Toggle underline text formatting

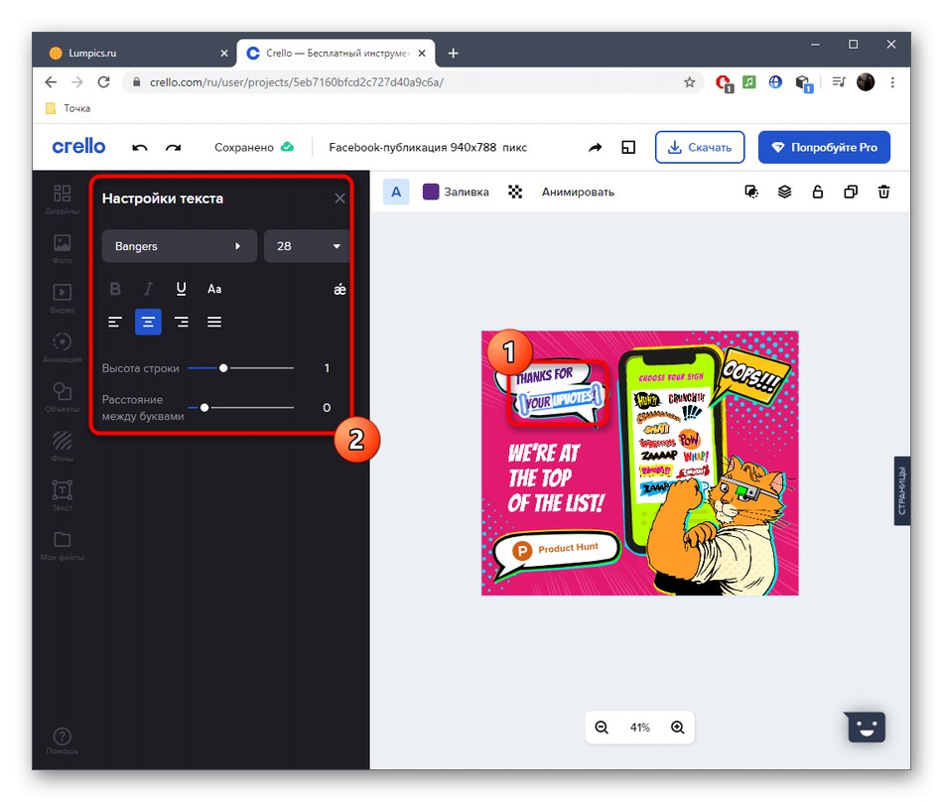181,289
